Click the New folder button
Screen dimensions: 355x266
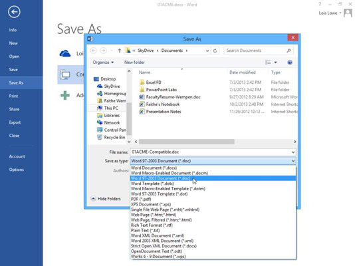coord(134,63)
